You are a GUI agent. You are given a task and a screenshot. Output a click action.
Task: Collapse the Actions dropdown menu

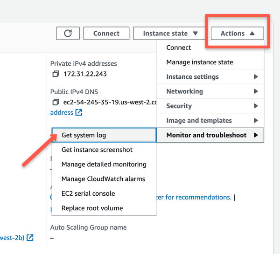(x=238, y=34)
